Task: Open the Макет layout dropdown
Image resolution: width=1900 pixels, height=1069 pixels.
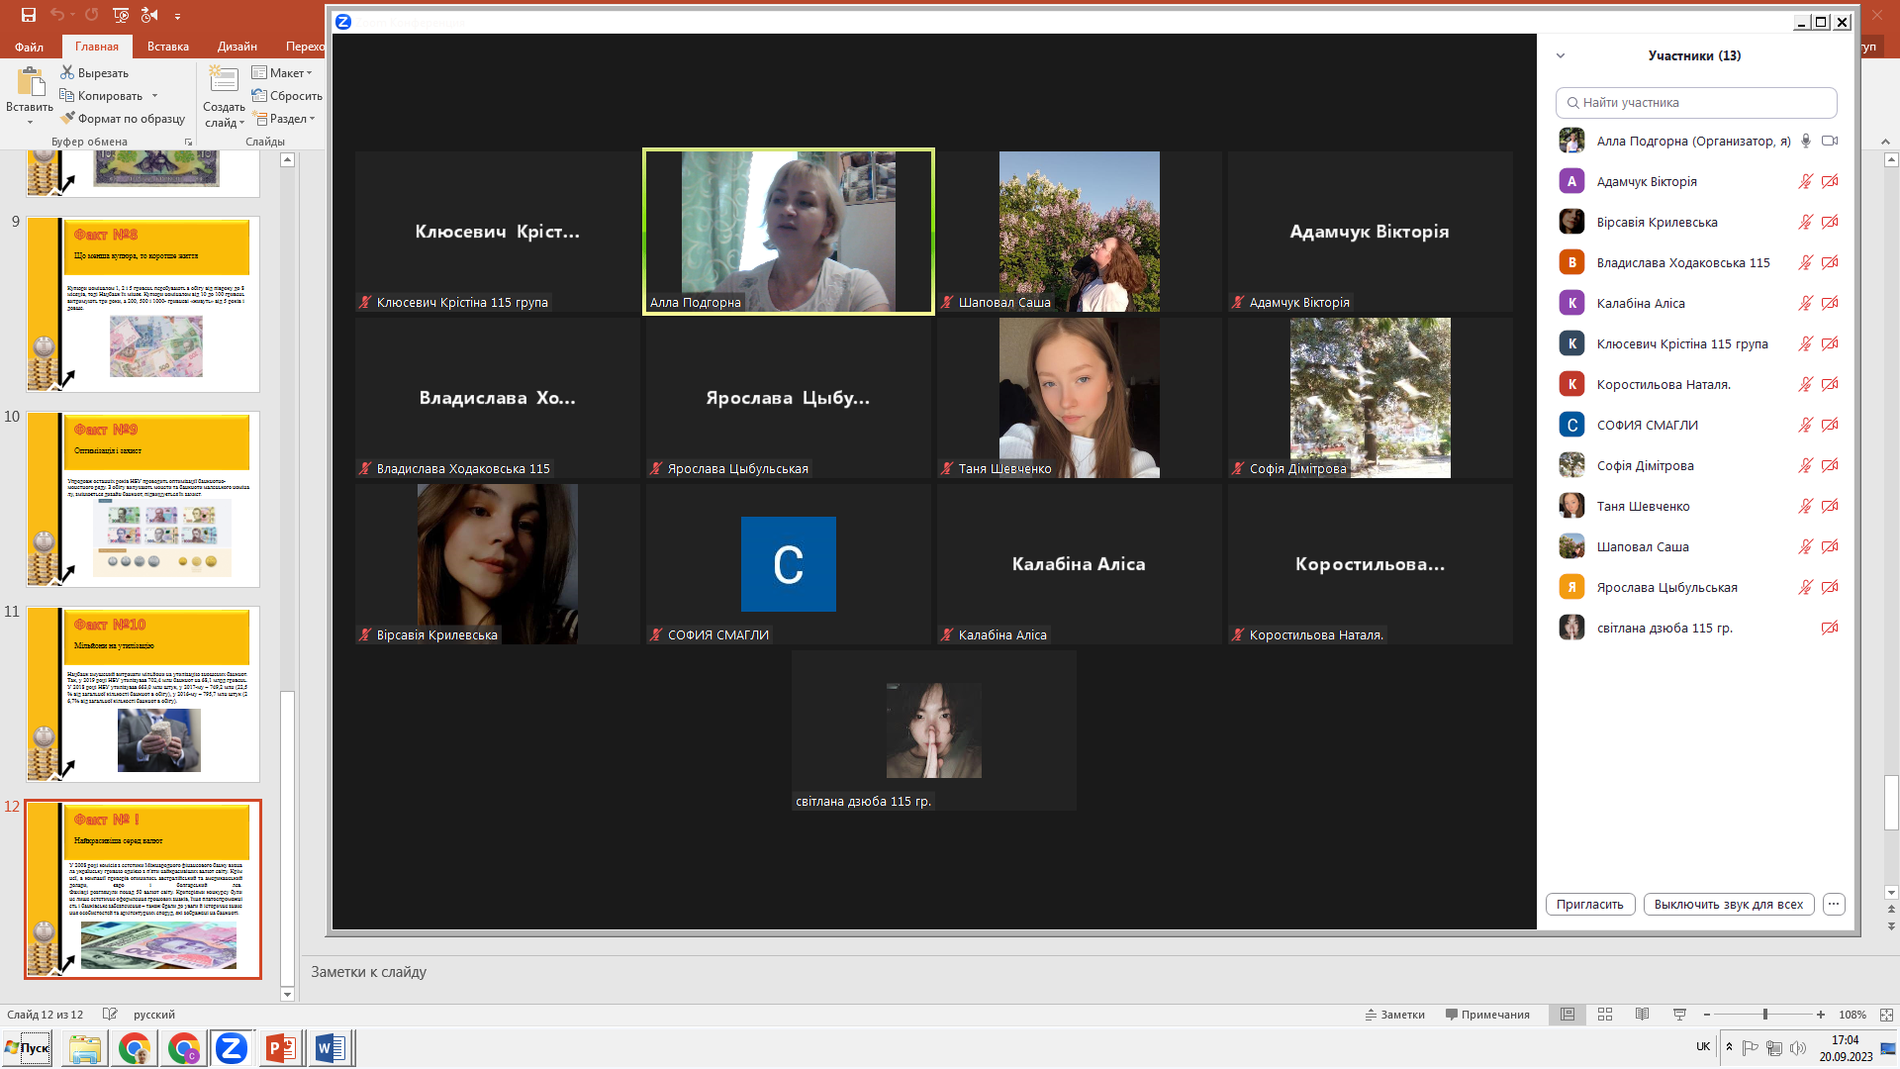Action: pyautogui.click(x=282, y=72)
